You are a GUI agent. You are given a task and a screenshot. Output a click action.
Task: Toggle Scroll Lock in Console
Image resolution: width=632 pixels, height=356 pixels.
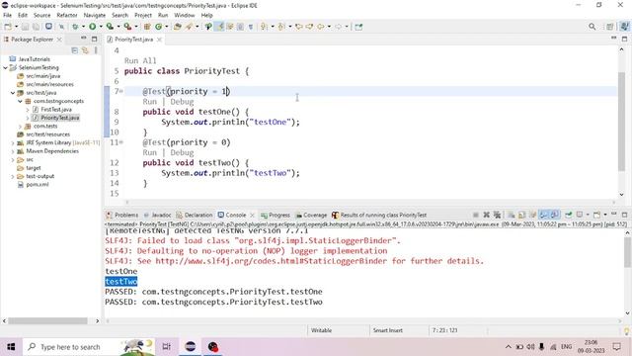point(521,215)
